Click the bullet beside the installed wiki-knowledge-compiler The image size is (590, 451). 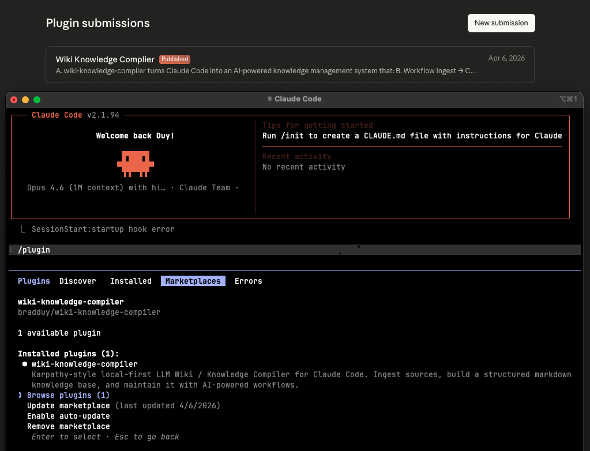pyautogui.click(x=25, y=364)
